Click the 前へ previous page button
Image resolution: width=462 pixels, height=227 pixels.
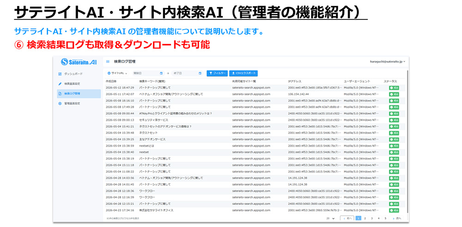[347, 218]
